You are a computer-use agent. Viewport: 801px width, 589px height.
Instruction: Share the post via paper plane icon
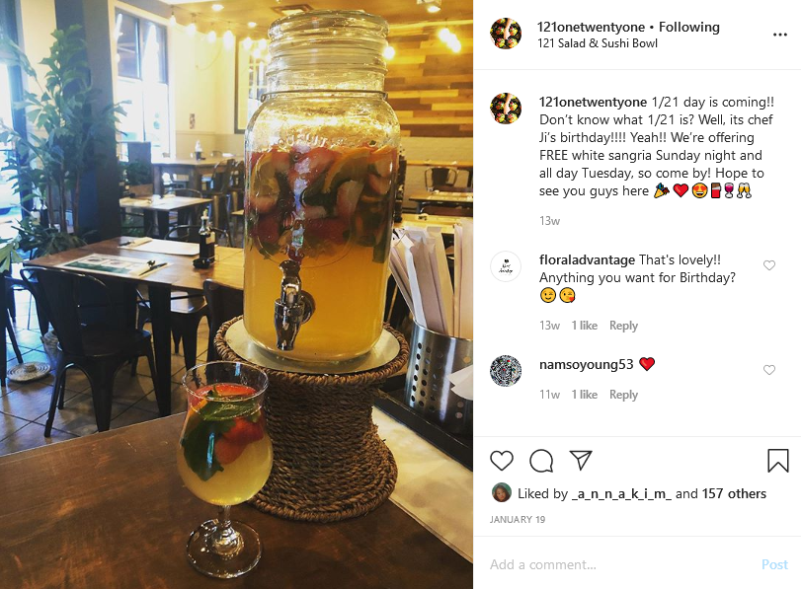[x=581, y=460]
